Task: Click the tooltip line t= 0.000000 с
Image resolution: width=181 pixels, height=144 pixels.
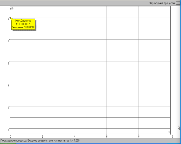Action: (23, 24)
